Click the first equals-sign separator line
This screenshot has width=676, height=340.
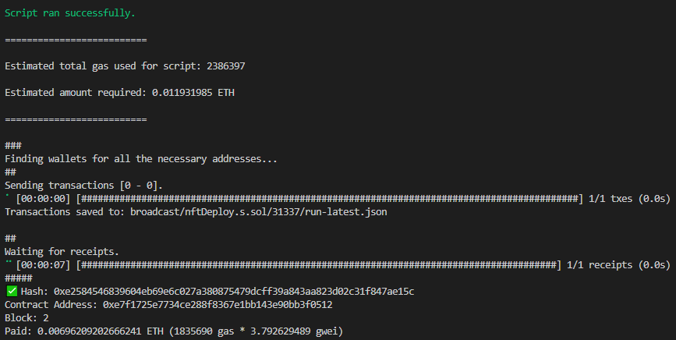[76, 40]
